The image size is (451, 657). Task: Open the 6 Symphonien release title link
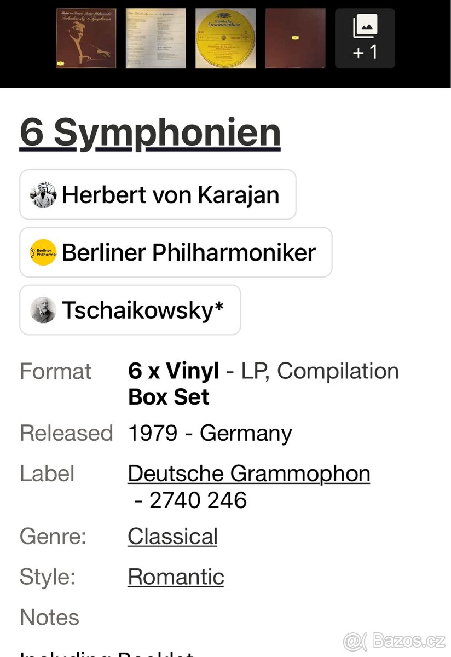(149, 131)
